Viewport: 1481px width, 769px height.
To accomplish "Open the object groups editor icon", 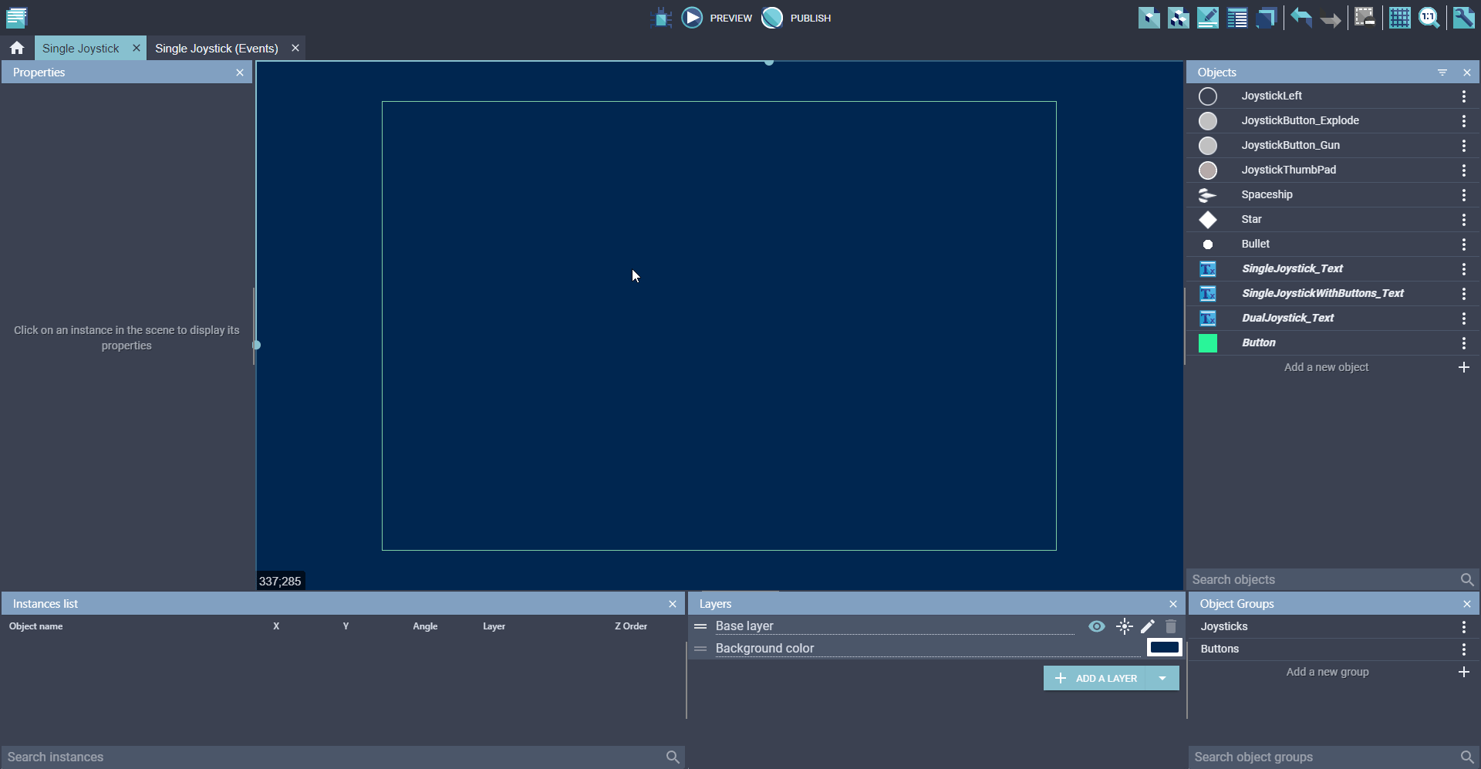I will pos(1178,18).
